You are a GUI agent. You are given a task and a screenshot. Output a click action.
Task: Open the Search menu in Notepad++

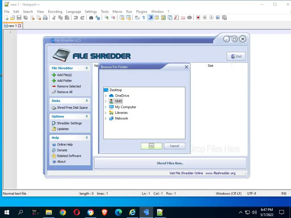[28, 11]
